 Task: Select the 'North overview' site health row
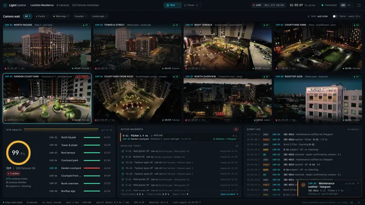80,184
